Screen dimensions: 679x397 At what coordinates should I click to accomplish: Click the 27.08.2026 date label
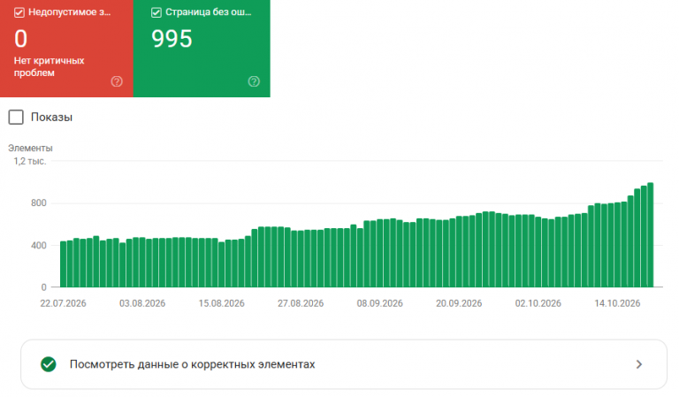pos(301,303)
